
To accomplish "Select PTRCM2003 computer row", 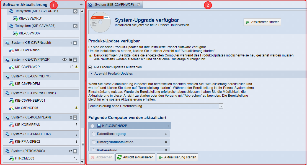I will pos(41,158).
